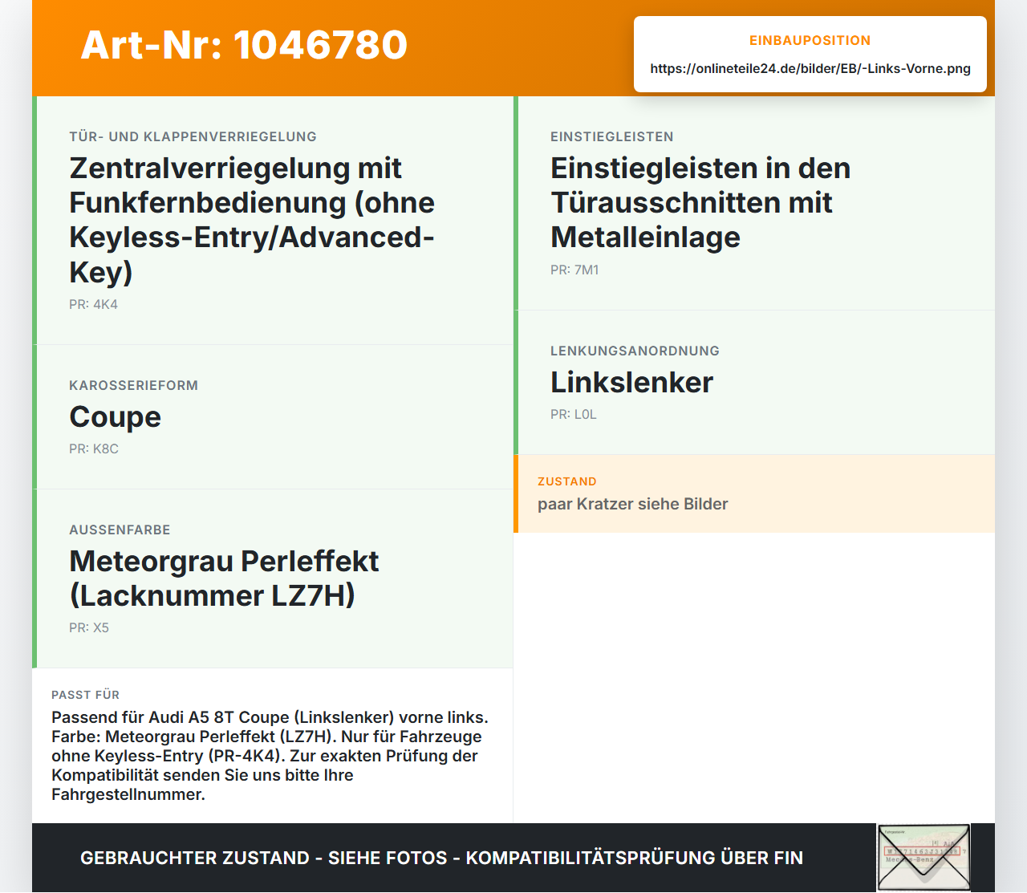Click the Meteorgrau Perleffekt color title
The image size is (1027, 893).
pos(224,578)
